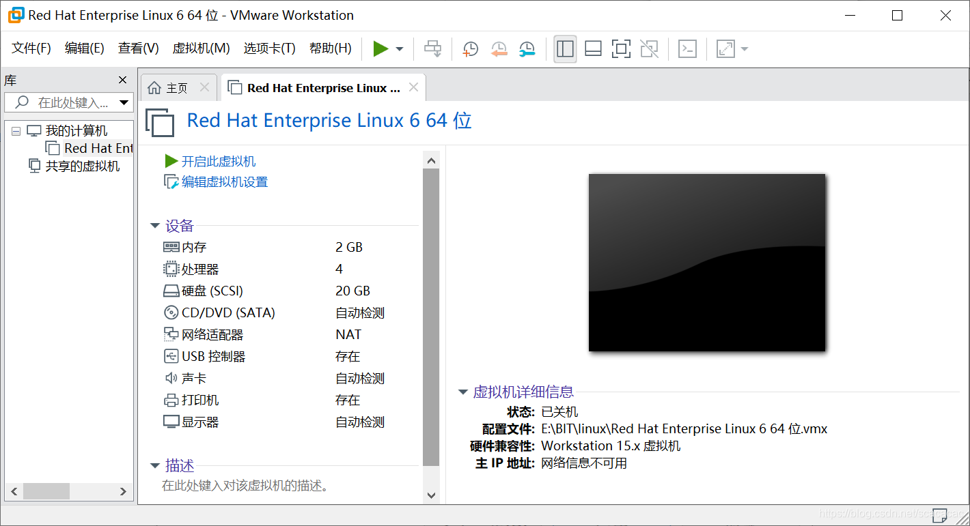Click the VM screen preview thumbnail
Viewport: 970px width, 526px height.
[707, 263]
